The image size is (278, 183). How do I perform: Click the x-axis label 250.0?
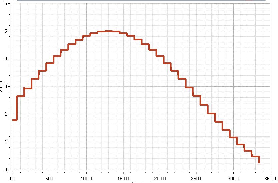197,179
